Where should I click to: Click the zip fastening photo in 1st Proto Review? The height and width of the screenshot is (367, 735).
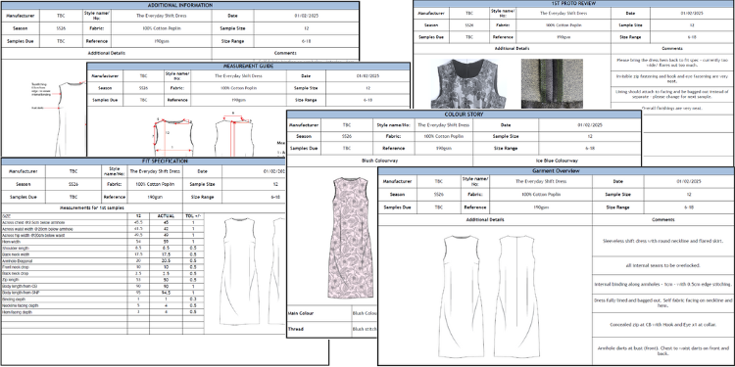pos(552,83)
